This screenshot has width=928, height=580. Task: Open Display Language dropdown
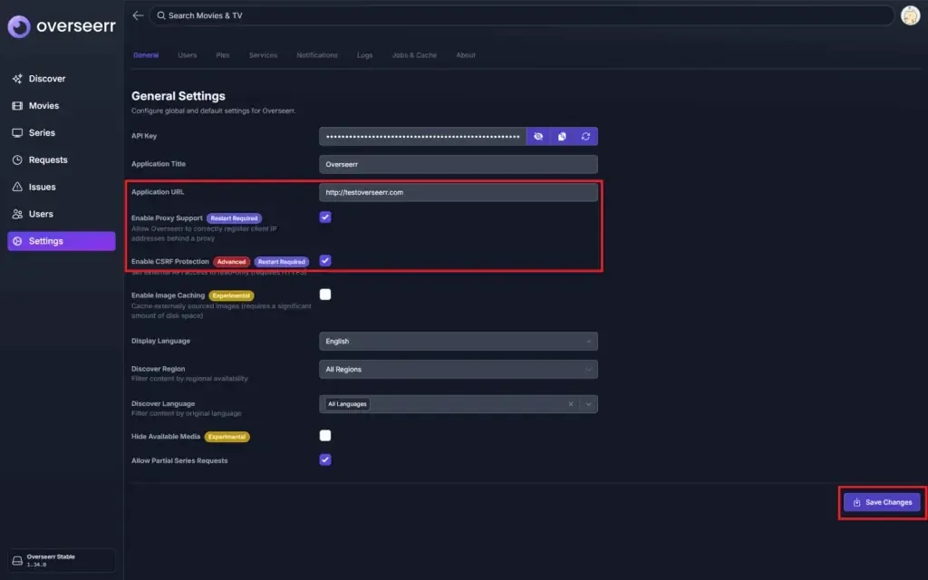(x=458, y=342)
